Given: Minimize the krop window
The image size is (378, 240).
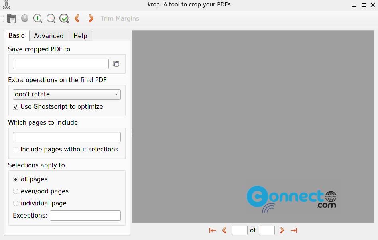Looking at the screenshot, I should (x=354, y=5).
